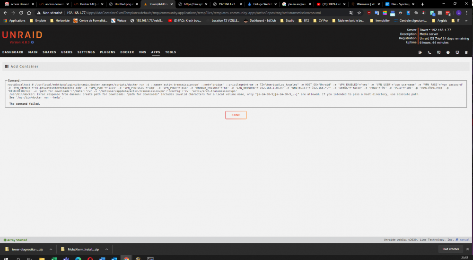Select the APPS menu item
473x260 pixels.
(156, 52)
